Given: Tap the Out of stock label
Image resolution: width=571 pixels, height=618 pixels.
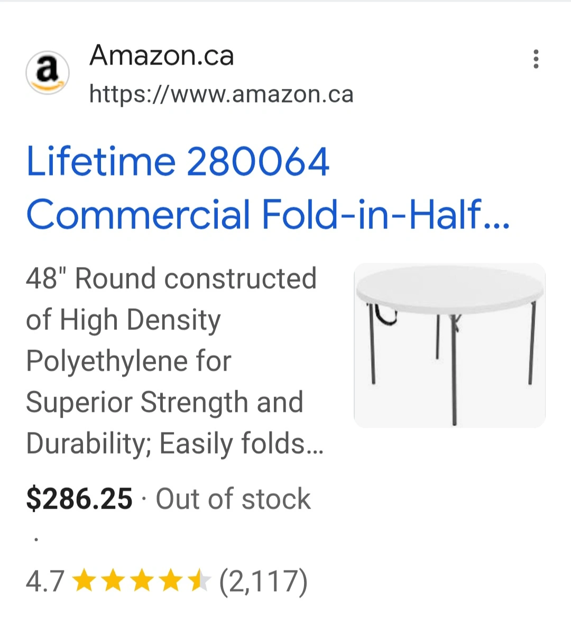Looking at the screenshot, I should tap(233, 499).
